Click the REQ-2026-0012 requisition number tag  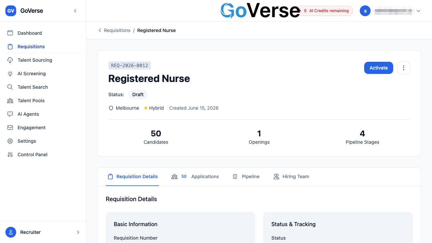[x=130, y=65]
